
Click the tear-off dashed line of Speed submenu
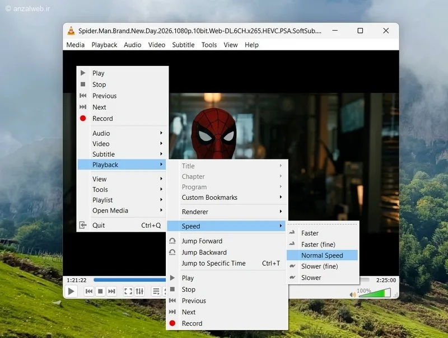point(323,224)
